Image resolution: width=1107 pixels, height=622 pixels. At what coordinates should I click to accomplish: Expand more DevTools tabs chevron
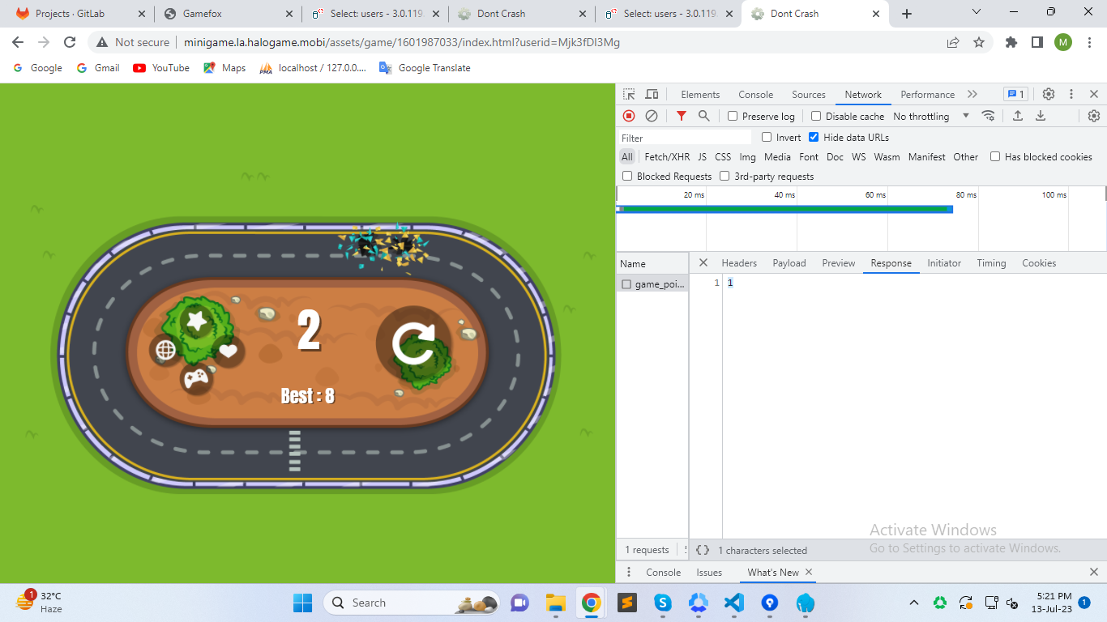(x=972, y=94)
